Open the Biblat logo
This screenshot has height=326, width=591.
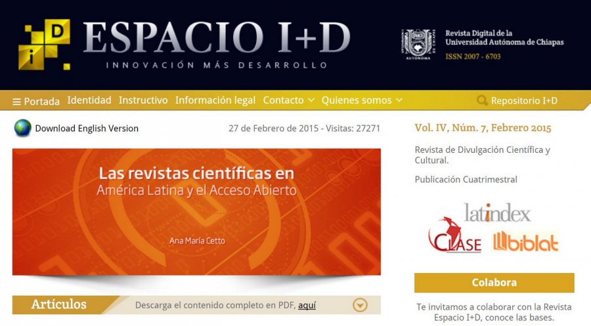point(525,241)
